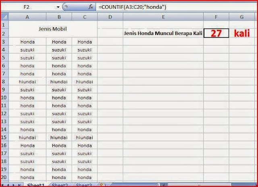
Task: Select cell F2 showing 27
Action: (x=216, y=33)
